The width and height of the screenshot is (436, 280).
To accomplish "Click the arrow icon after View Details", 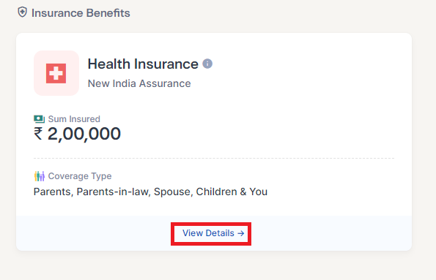I will pyautogui.click(x=241, y=233).
